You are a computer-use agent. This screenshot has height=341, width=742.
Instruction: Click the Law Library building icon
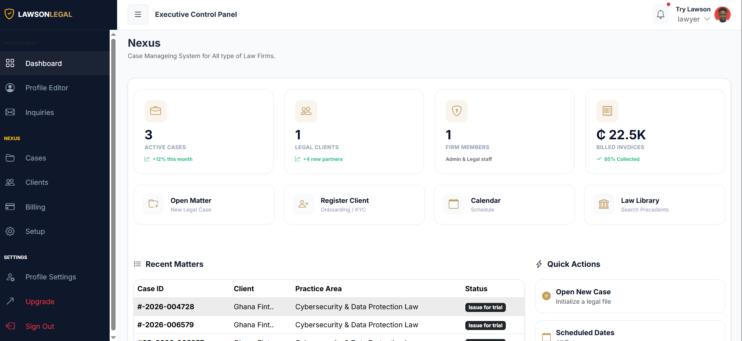(x=604, y=204)
